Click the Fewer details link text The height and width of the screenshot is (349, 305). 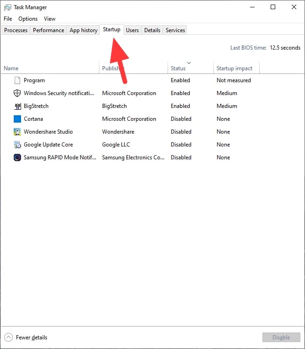point(32,338)
